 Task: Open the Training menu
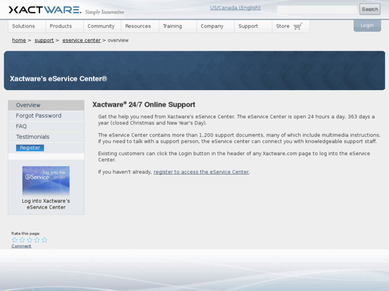178,26
